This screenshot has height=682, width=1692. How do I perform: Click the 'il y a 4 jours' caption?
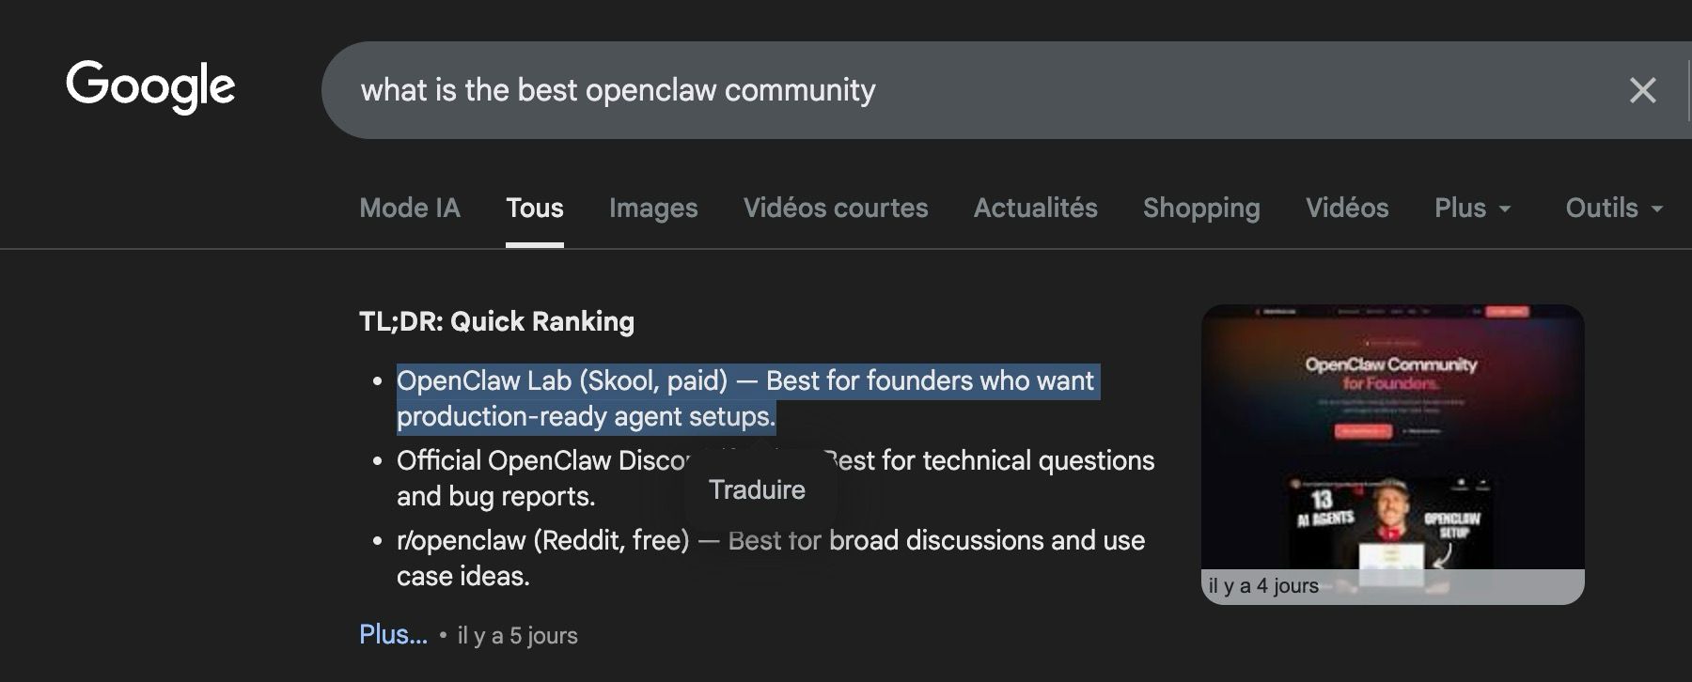pyautogui.click(x=1263, y=586)
